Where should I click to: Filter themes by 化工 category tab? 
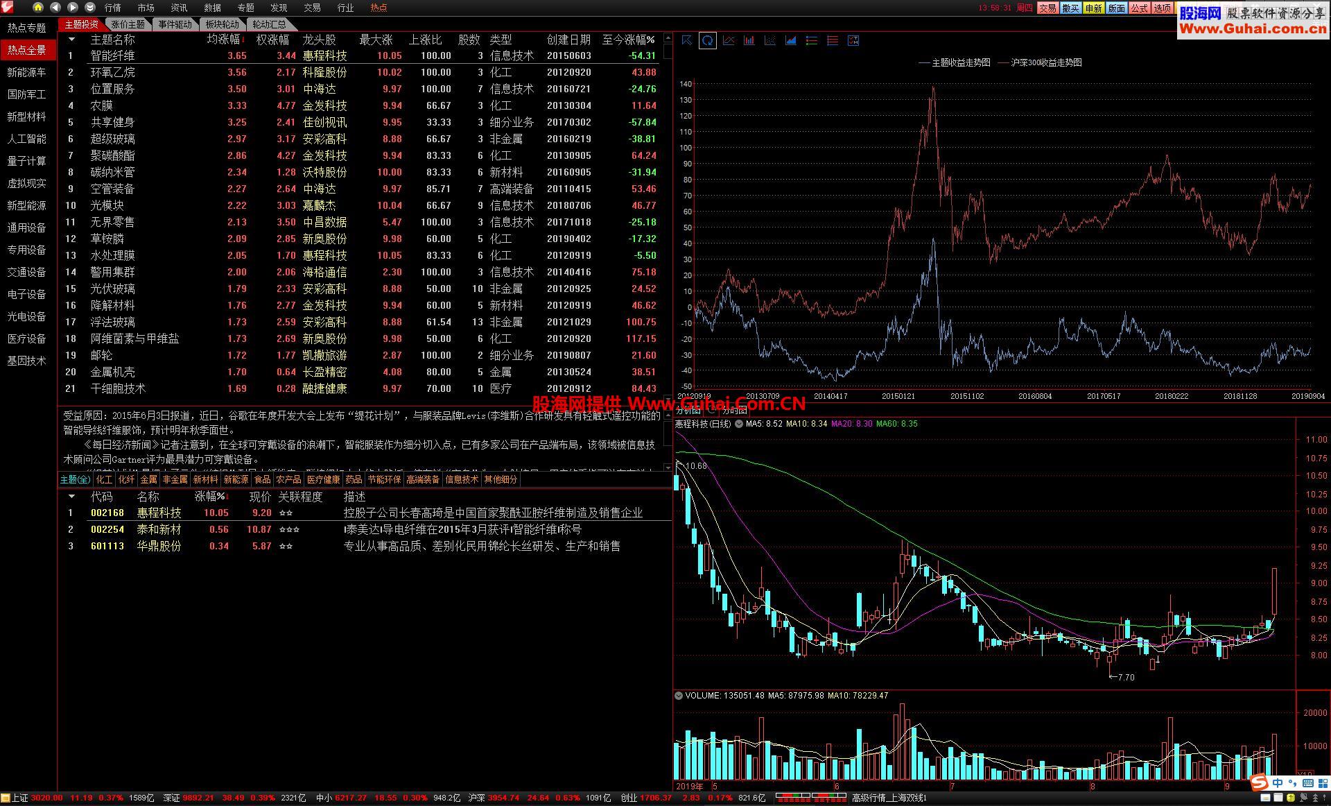[x=104, y=479]
